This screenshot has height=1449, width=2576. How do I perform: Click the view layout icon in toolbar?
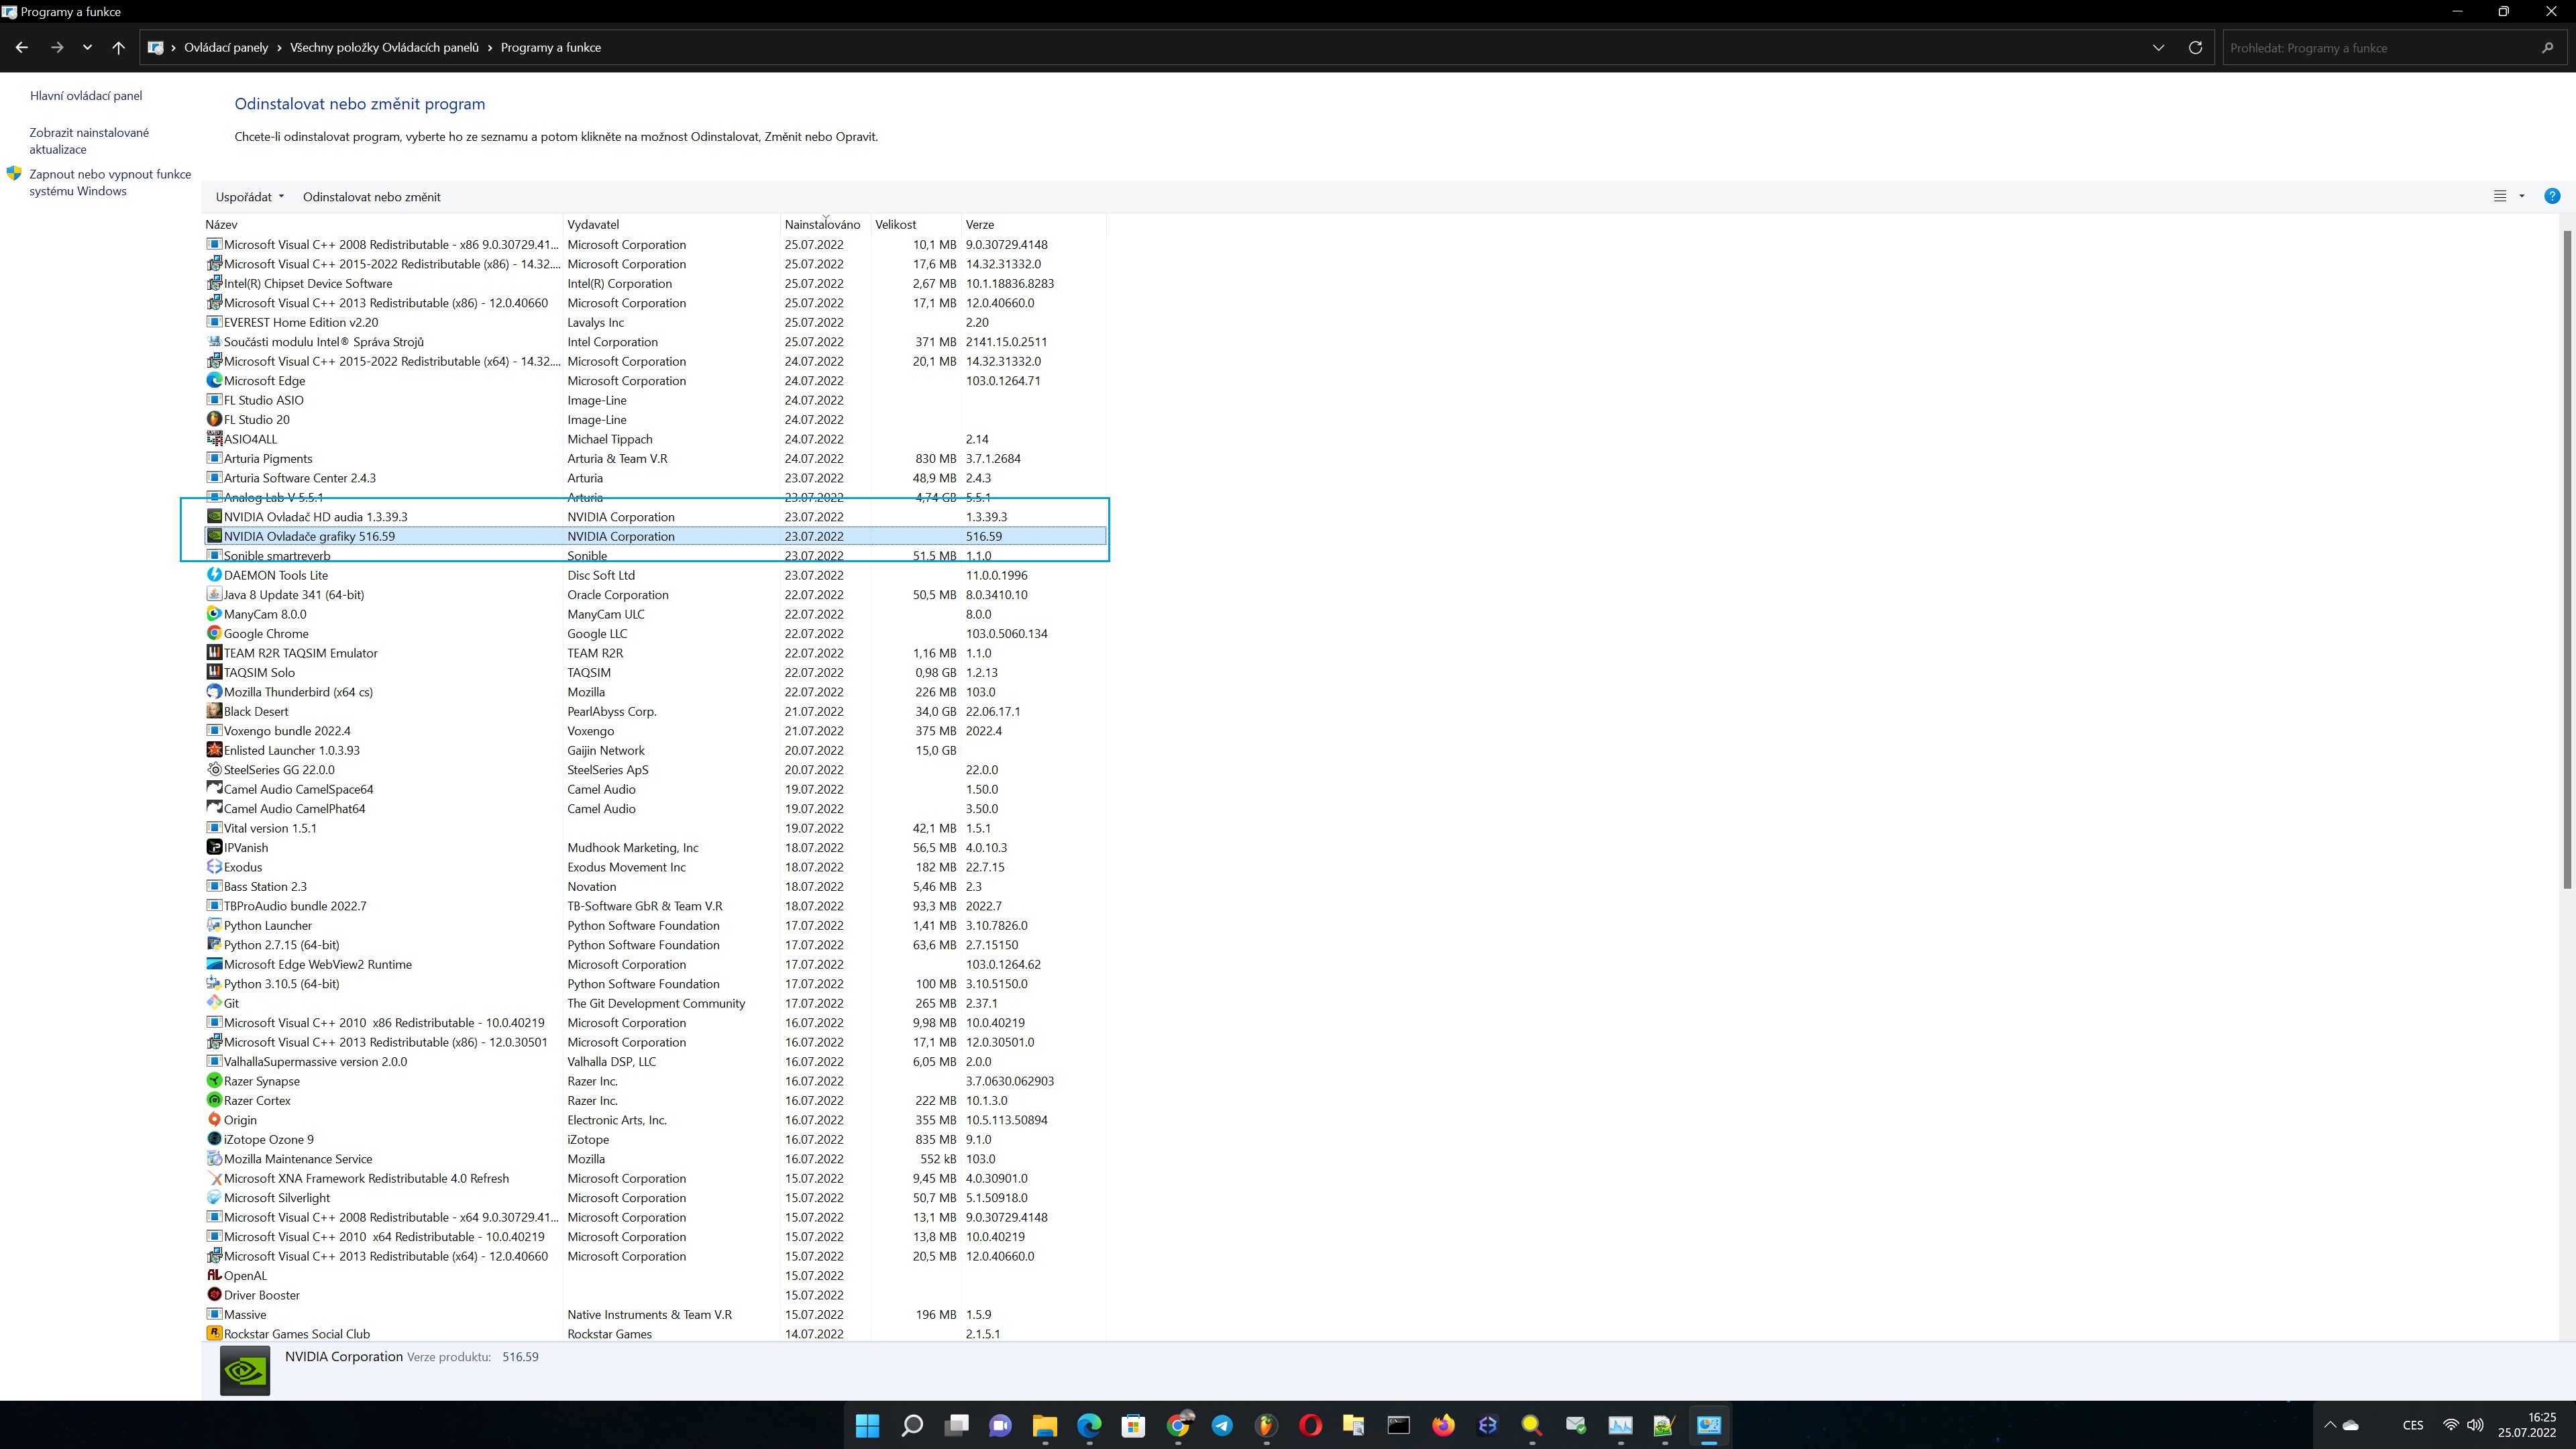(2499, 196)
